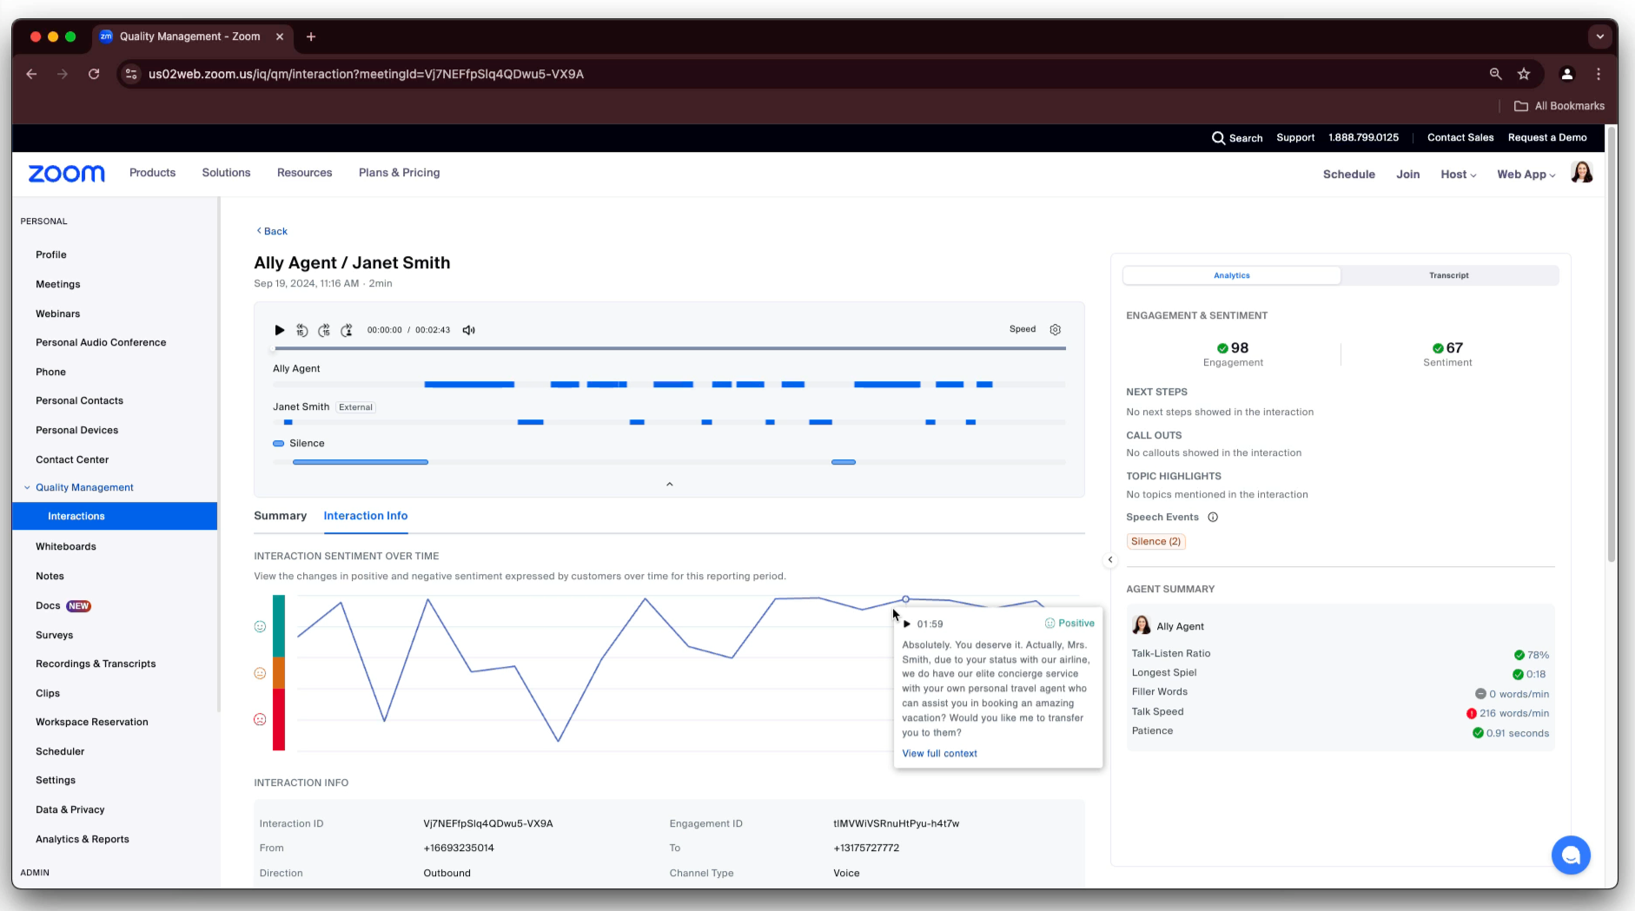Screen dimensions: 1635x911
Task: Select Interactions in sidebar
Action: (x=115, y=516)
